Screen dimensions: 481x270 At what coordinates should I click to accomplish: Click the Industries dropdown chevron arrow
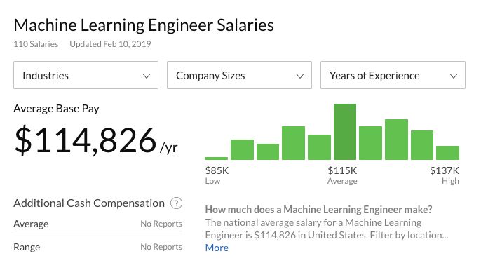tap(147, 76)
